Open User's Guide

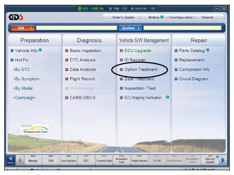click(x=123, y=17)
